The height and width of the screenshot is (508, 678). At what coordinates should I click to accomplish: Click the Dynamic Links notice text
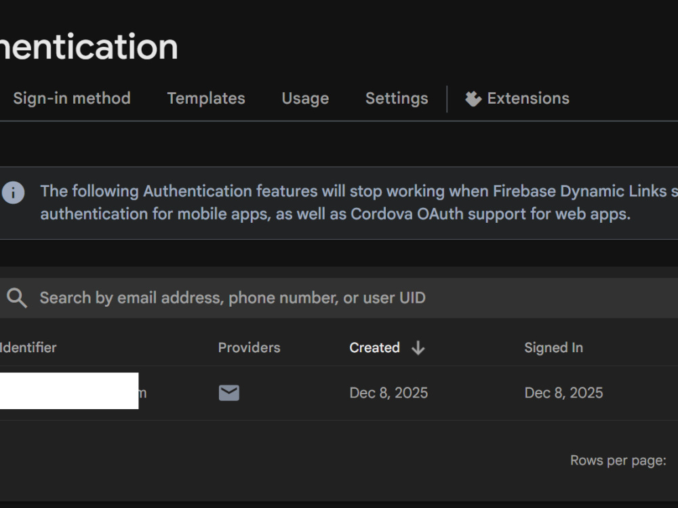[359, 203]
